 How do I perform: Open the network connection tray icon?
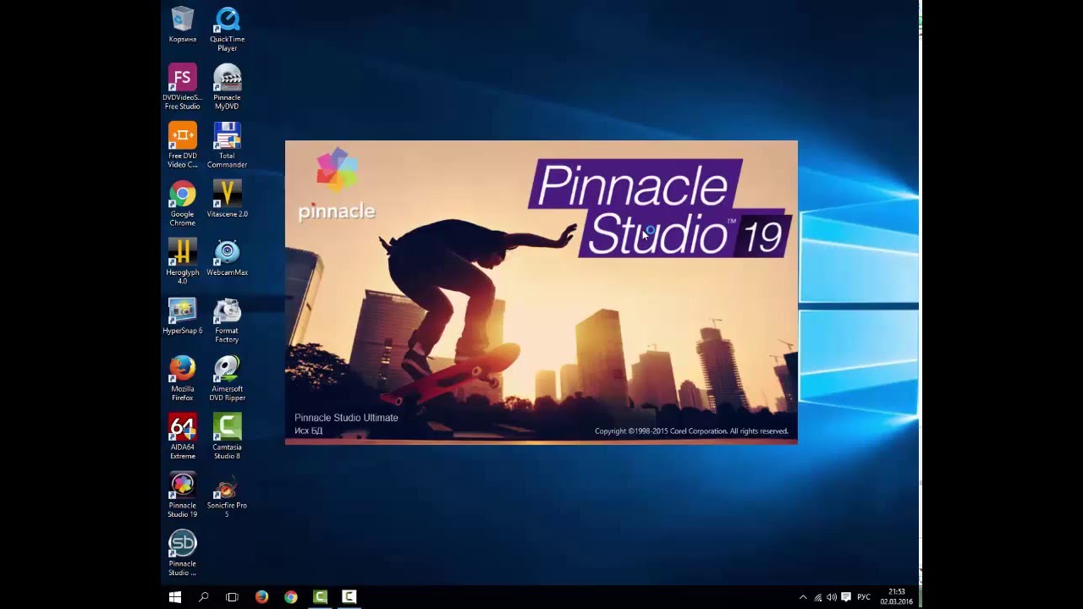(818, 597)
